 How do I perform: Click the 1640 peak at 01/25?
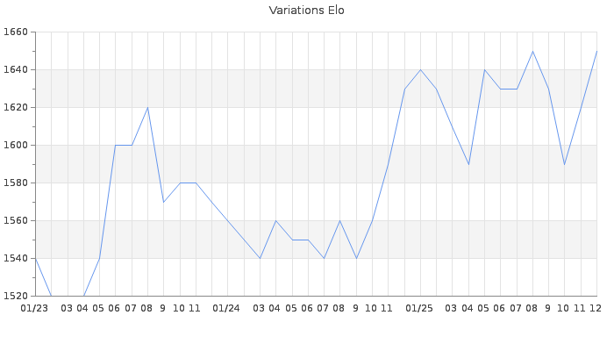pos(420,69)
